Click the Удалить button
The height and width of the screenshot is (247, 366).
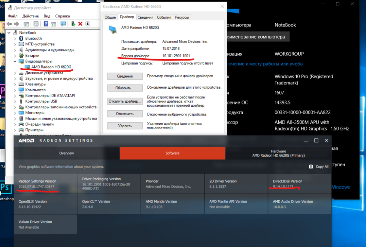coord(125,126)
